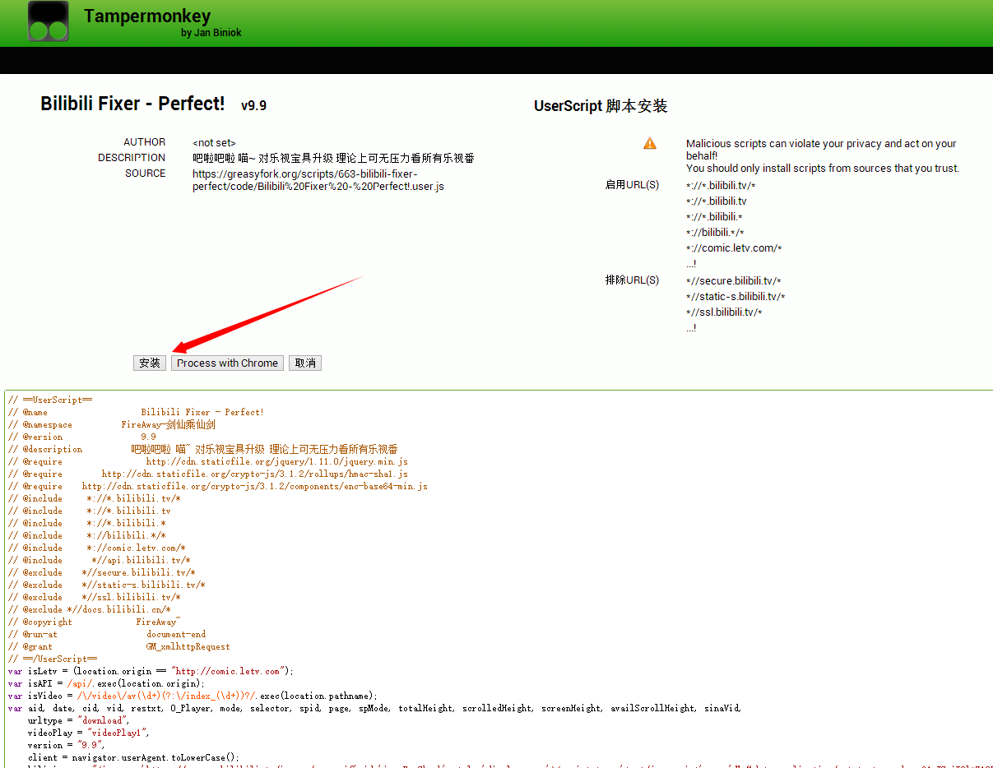Click the @require jquery.min.js code line
Viewport: 993px width, 768px height.
(x=208, y=461)
